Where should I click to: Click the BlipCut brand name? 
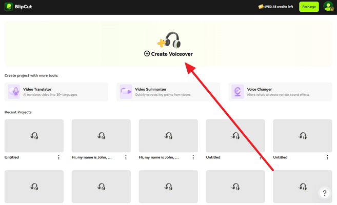pyautogui.click(x=23, y=7)
